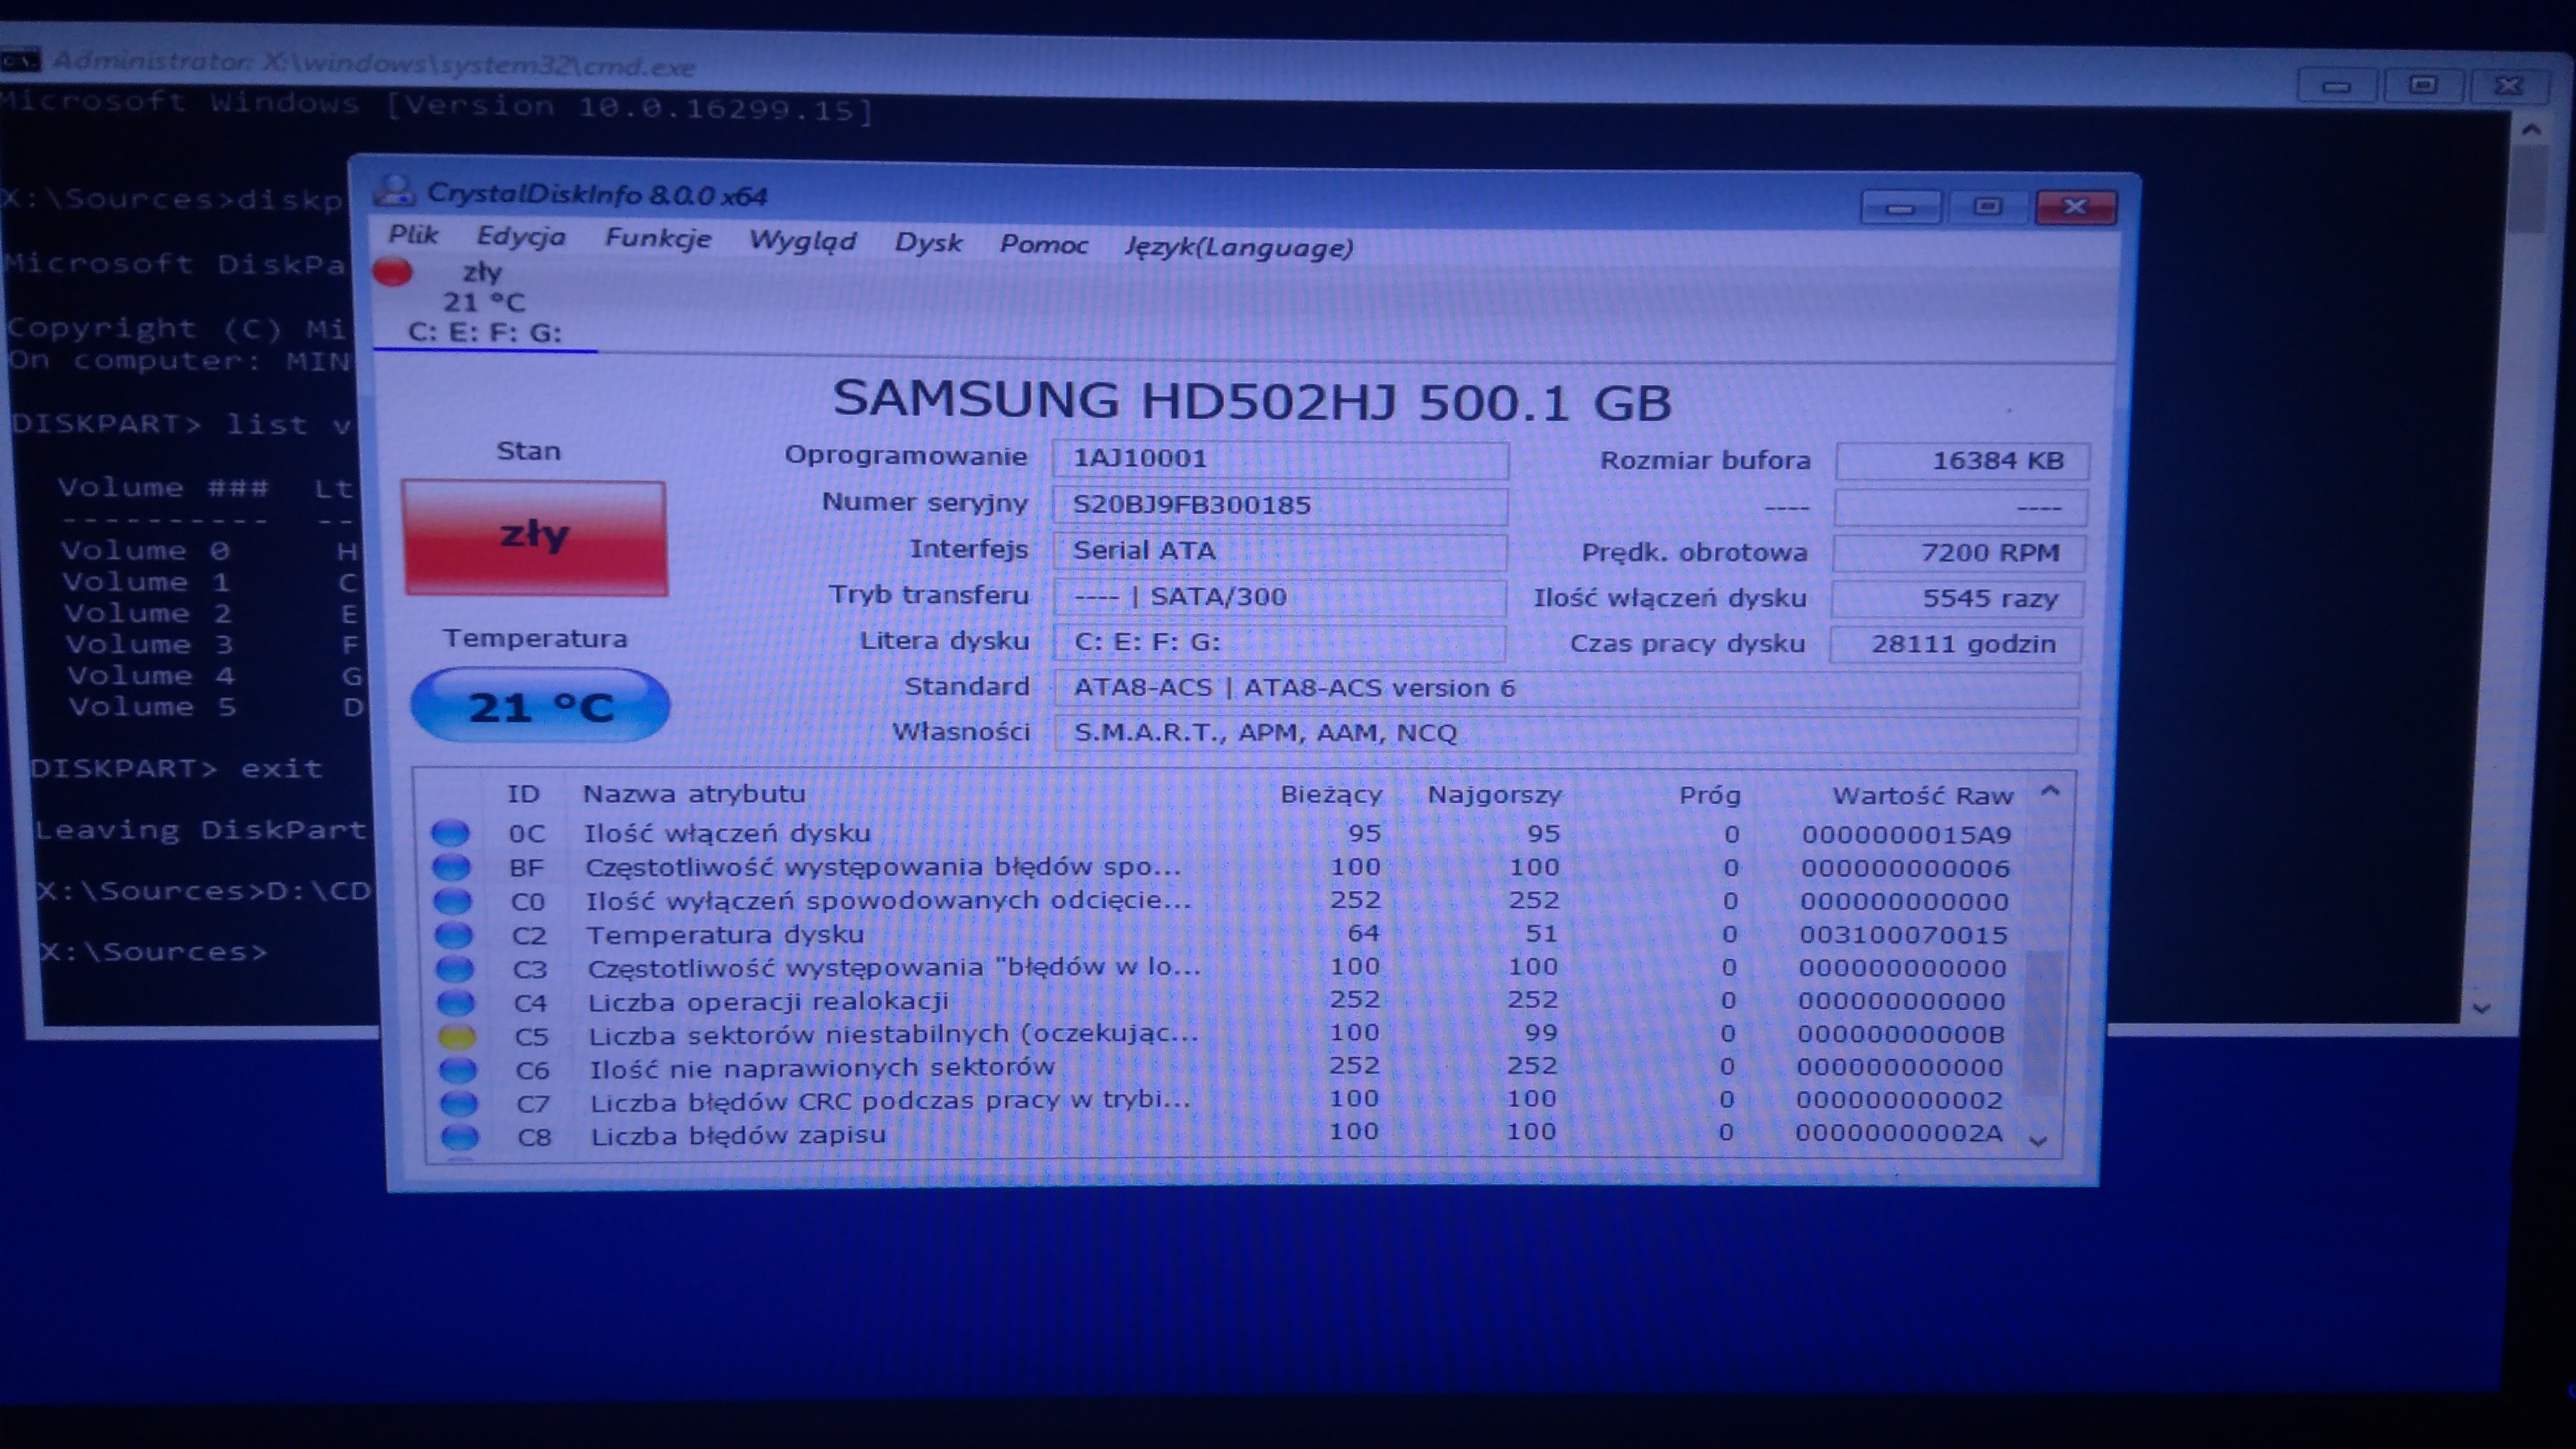
Task: Maximize the CrystalDiskInfo window
Action: (1987, 206)
